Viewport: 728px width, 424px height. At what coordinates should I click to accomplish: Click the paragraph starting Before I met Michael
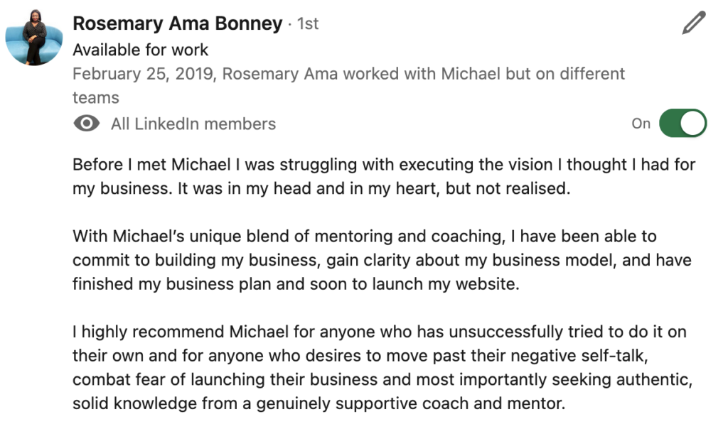(384, 176)
